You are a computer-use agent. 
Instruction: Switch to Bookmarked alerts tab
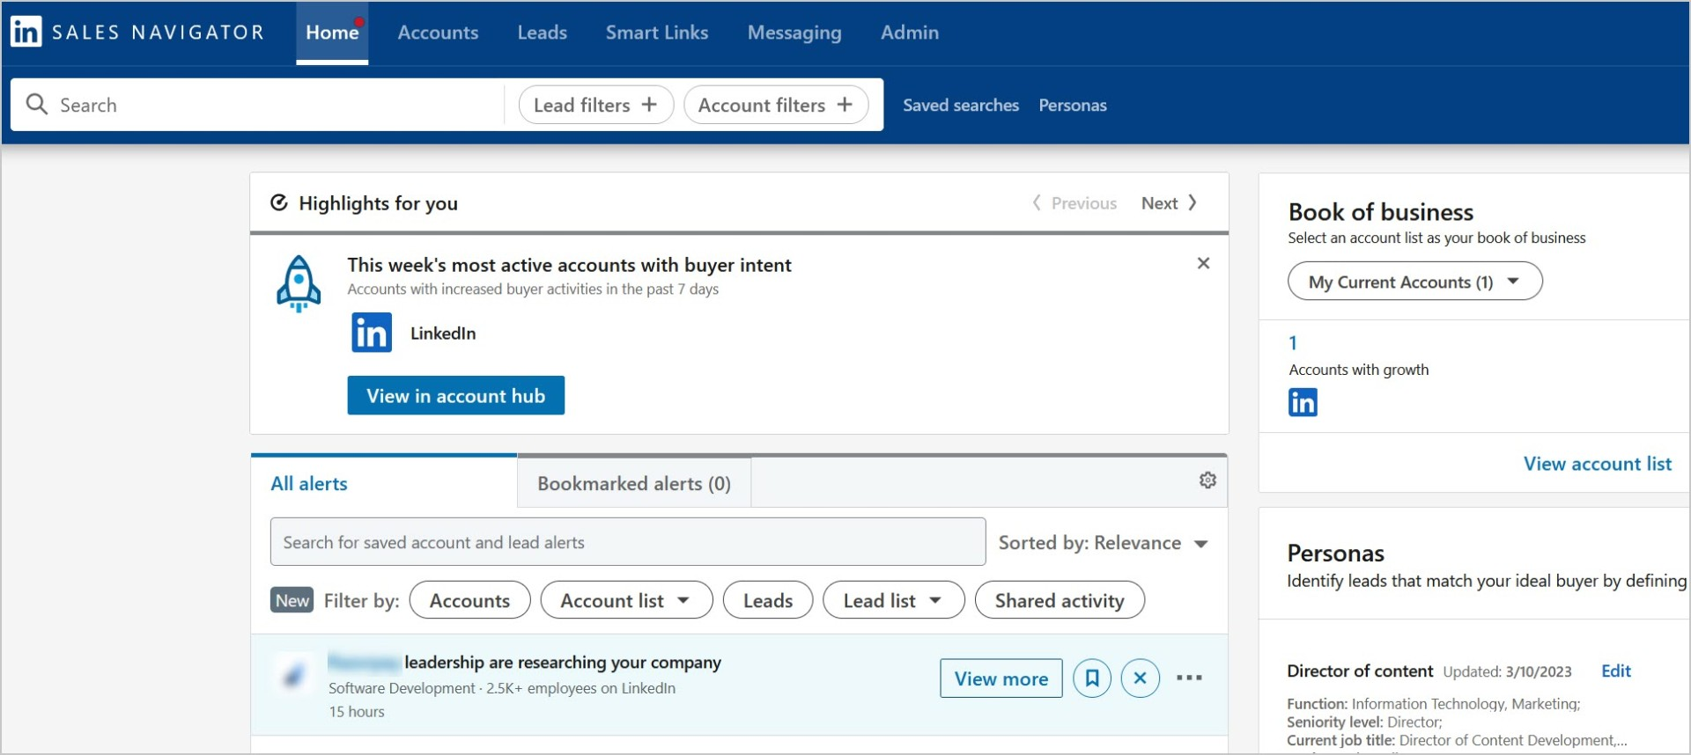click(x=634, y=483)
